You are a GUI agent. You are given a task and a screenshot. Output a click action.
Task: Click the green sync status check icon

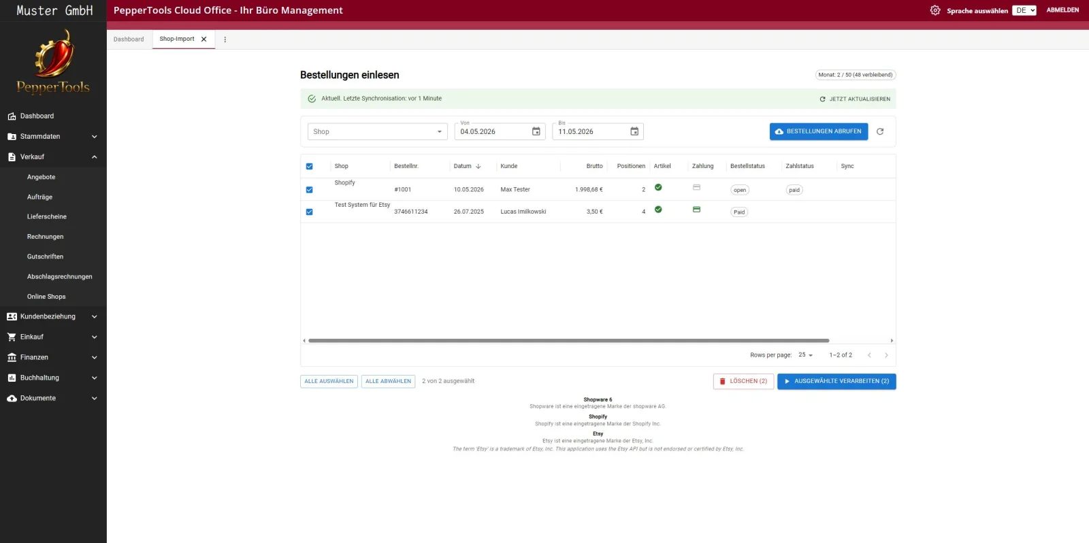[312, 99]
